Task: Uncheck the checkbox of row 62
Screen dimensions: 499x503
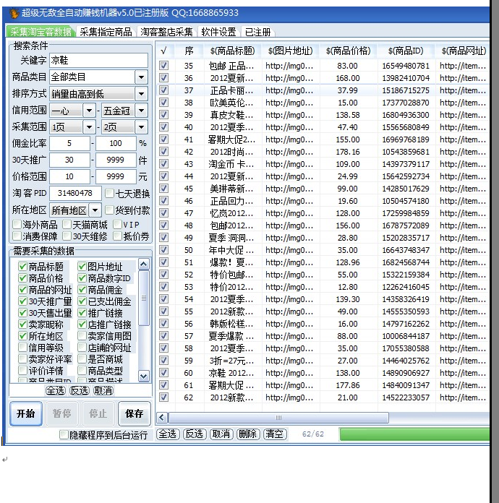Action: [163, 397]
